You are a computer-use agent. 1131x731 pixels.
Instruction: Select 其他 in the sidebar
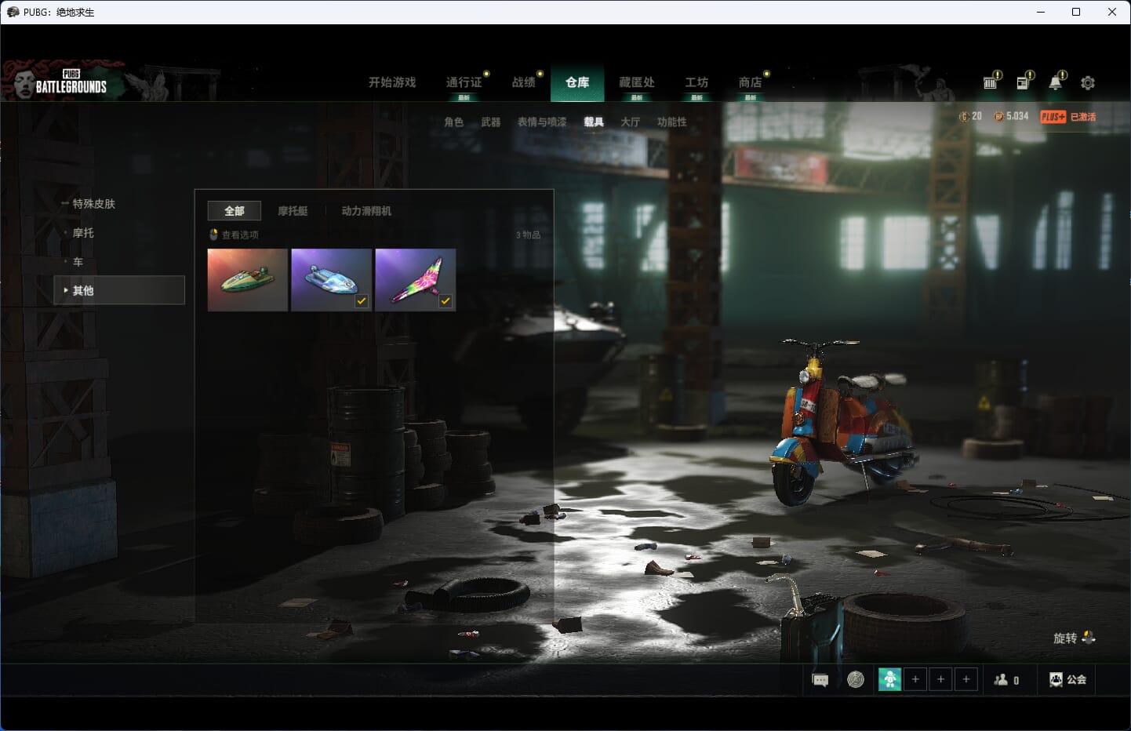click(x=119, y=290)
